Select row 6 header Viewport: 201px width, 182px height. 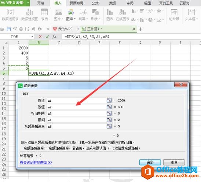(x=4, y=73)
